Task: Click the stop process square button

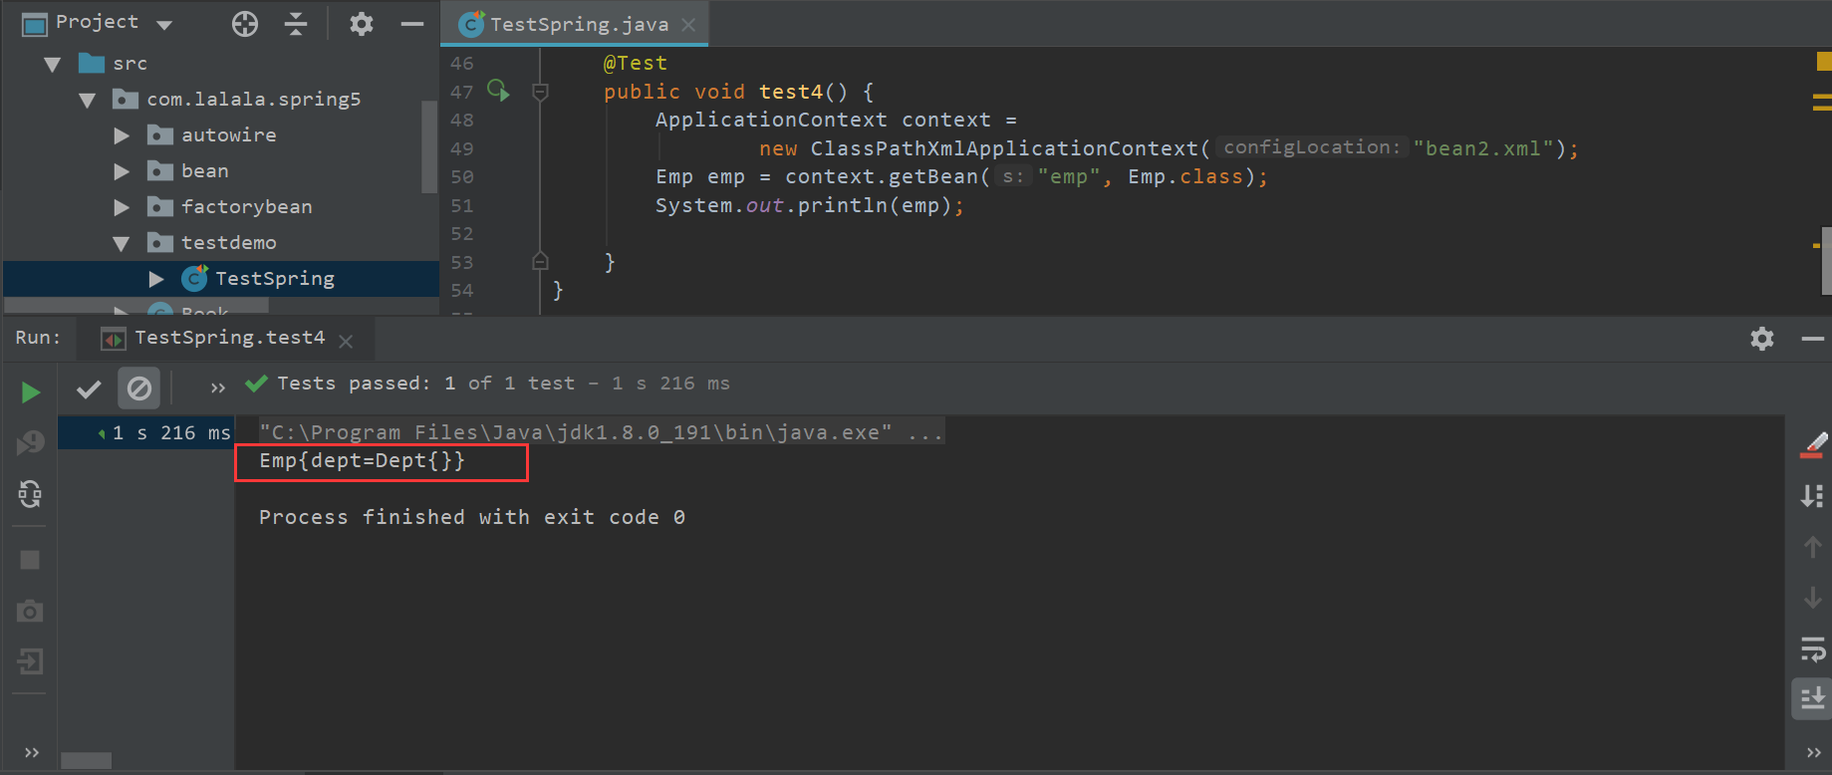Action: 30,560
